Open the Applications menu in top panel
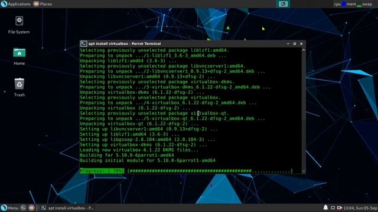This screenshot has width=378, height=212. tap(16, 4)
